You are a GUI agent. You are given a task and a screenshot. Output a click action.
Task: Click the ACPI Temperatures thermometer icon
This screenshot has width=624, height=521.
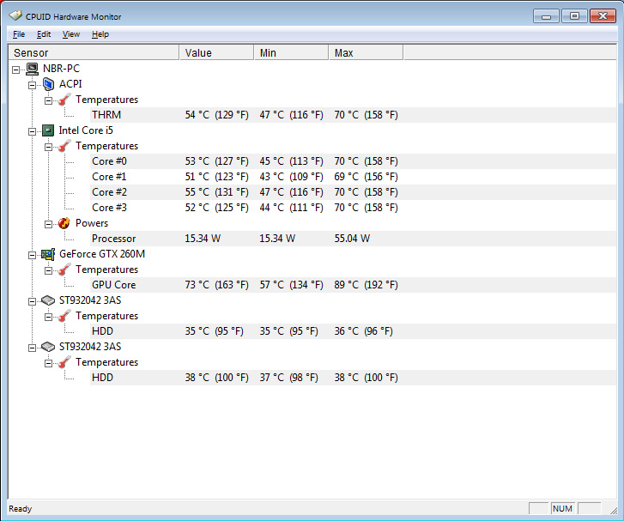click(x=64, y=100)
